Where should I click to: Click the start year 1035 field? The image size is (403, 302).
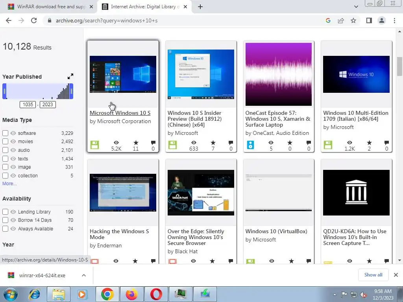click(x=28, y=105)
